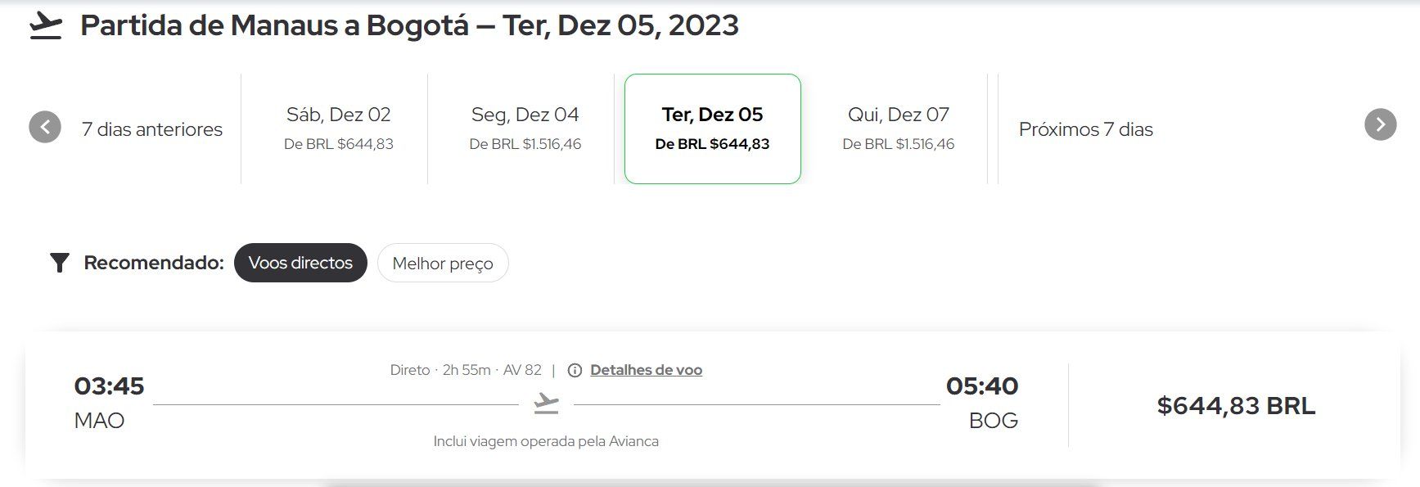Select the Ter, Dez 05 date tab

712,129
